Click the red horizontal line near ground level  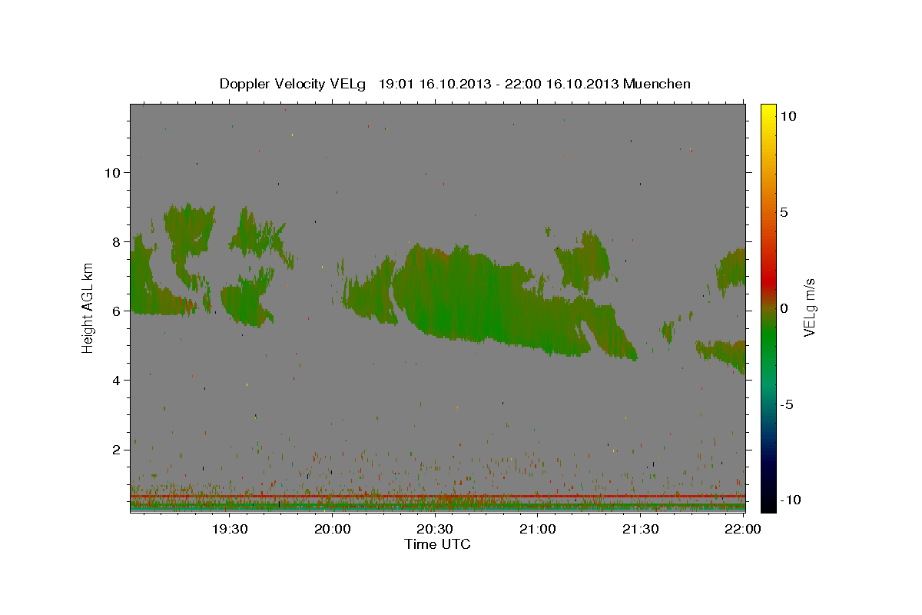pos(438,497)
